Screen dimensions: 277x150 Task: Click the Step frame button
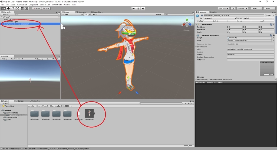(x=143, y=8)
